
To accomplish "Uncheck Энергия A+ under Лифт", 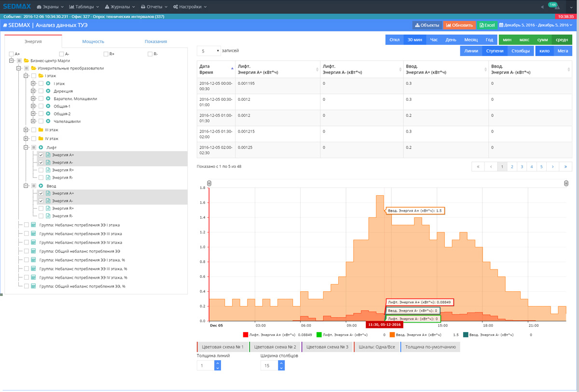I will click(41, 155).
